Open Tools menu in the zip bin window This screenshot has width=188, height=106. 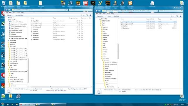point(18,13)
